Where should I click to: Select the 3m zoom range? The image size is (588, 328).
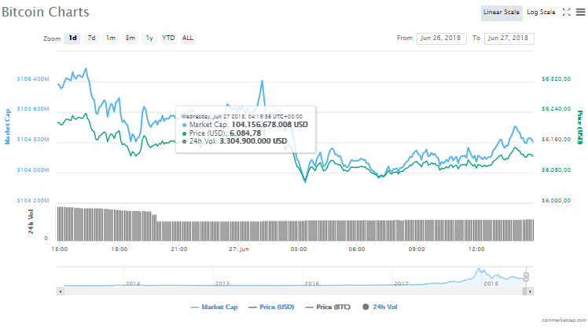point(130,38)
